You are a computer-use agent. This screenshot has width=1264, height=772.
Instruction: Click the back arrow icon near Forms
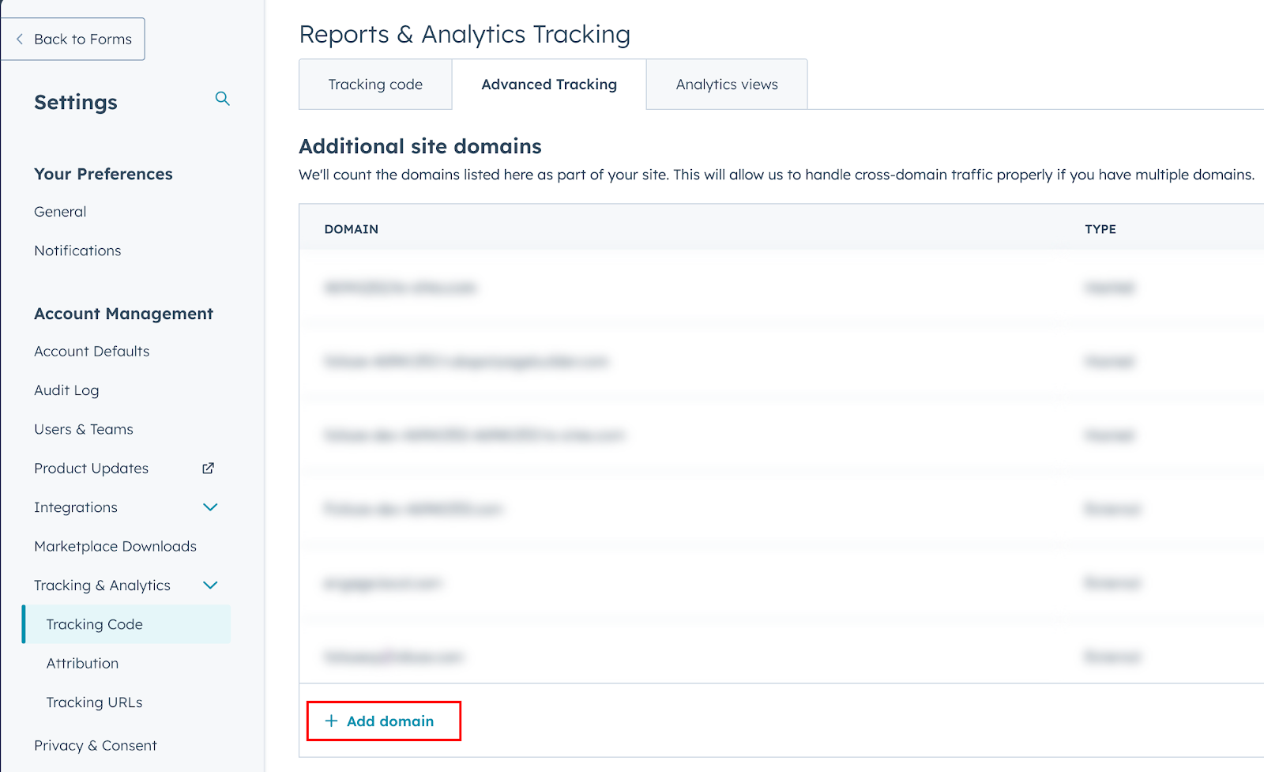pos(20,39)
